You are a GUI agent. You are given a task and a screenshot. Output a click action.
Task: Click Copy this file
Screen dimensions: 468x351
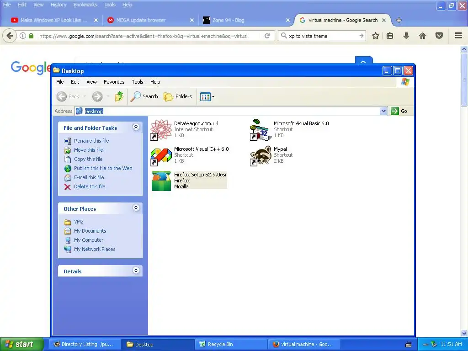coord(88,159)
